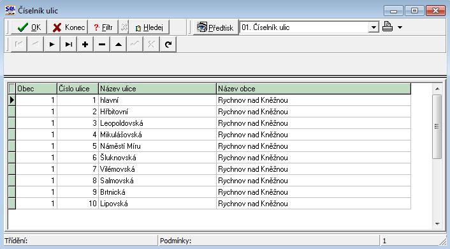
Task: Click the Předtisk print preview button
Action: 215,27
